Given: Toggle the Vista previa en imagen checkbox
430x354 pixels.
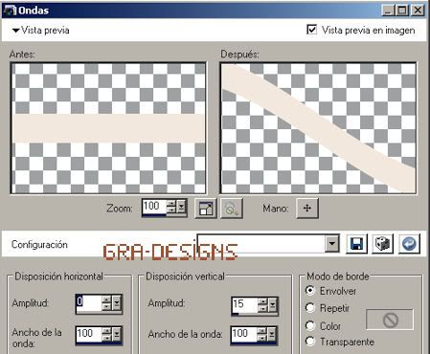Looking at the screenshot, I should (x=311, y=30).
